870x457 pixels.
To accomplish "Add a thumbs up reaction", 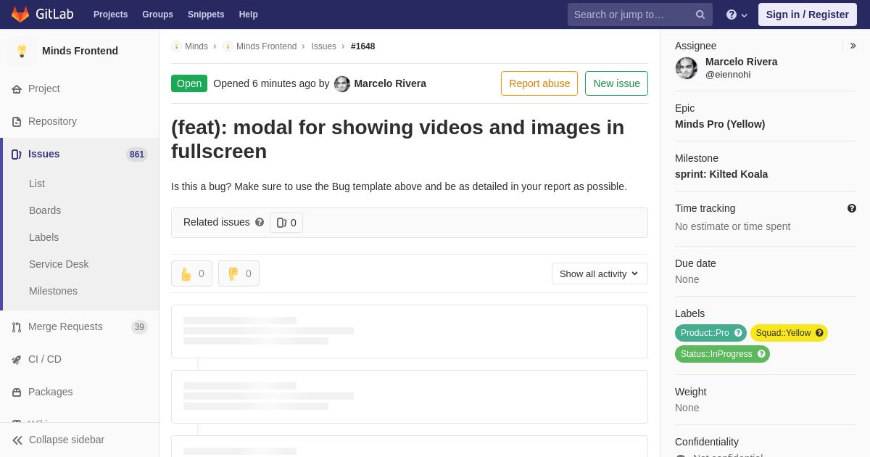I will click(191, 273).
